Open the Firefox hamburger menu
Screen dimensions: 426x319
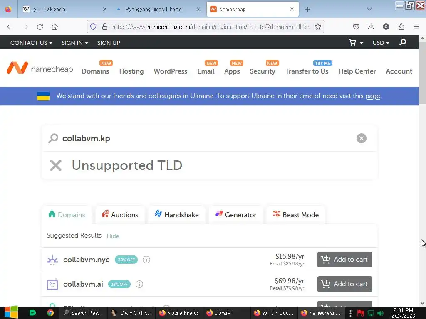click(x=416, y=27)
